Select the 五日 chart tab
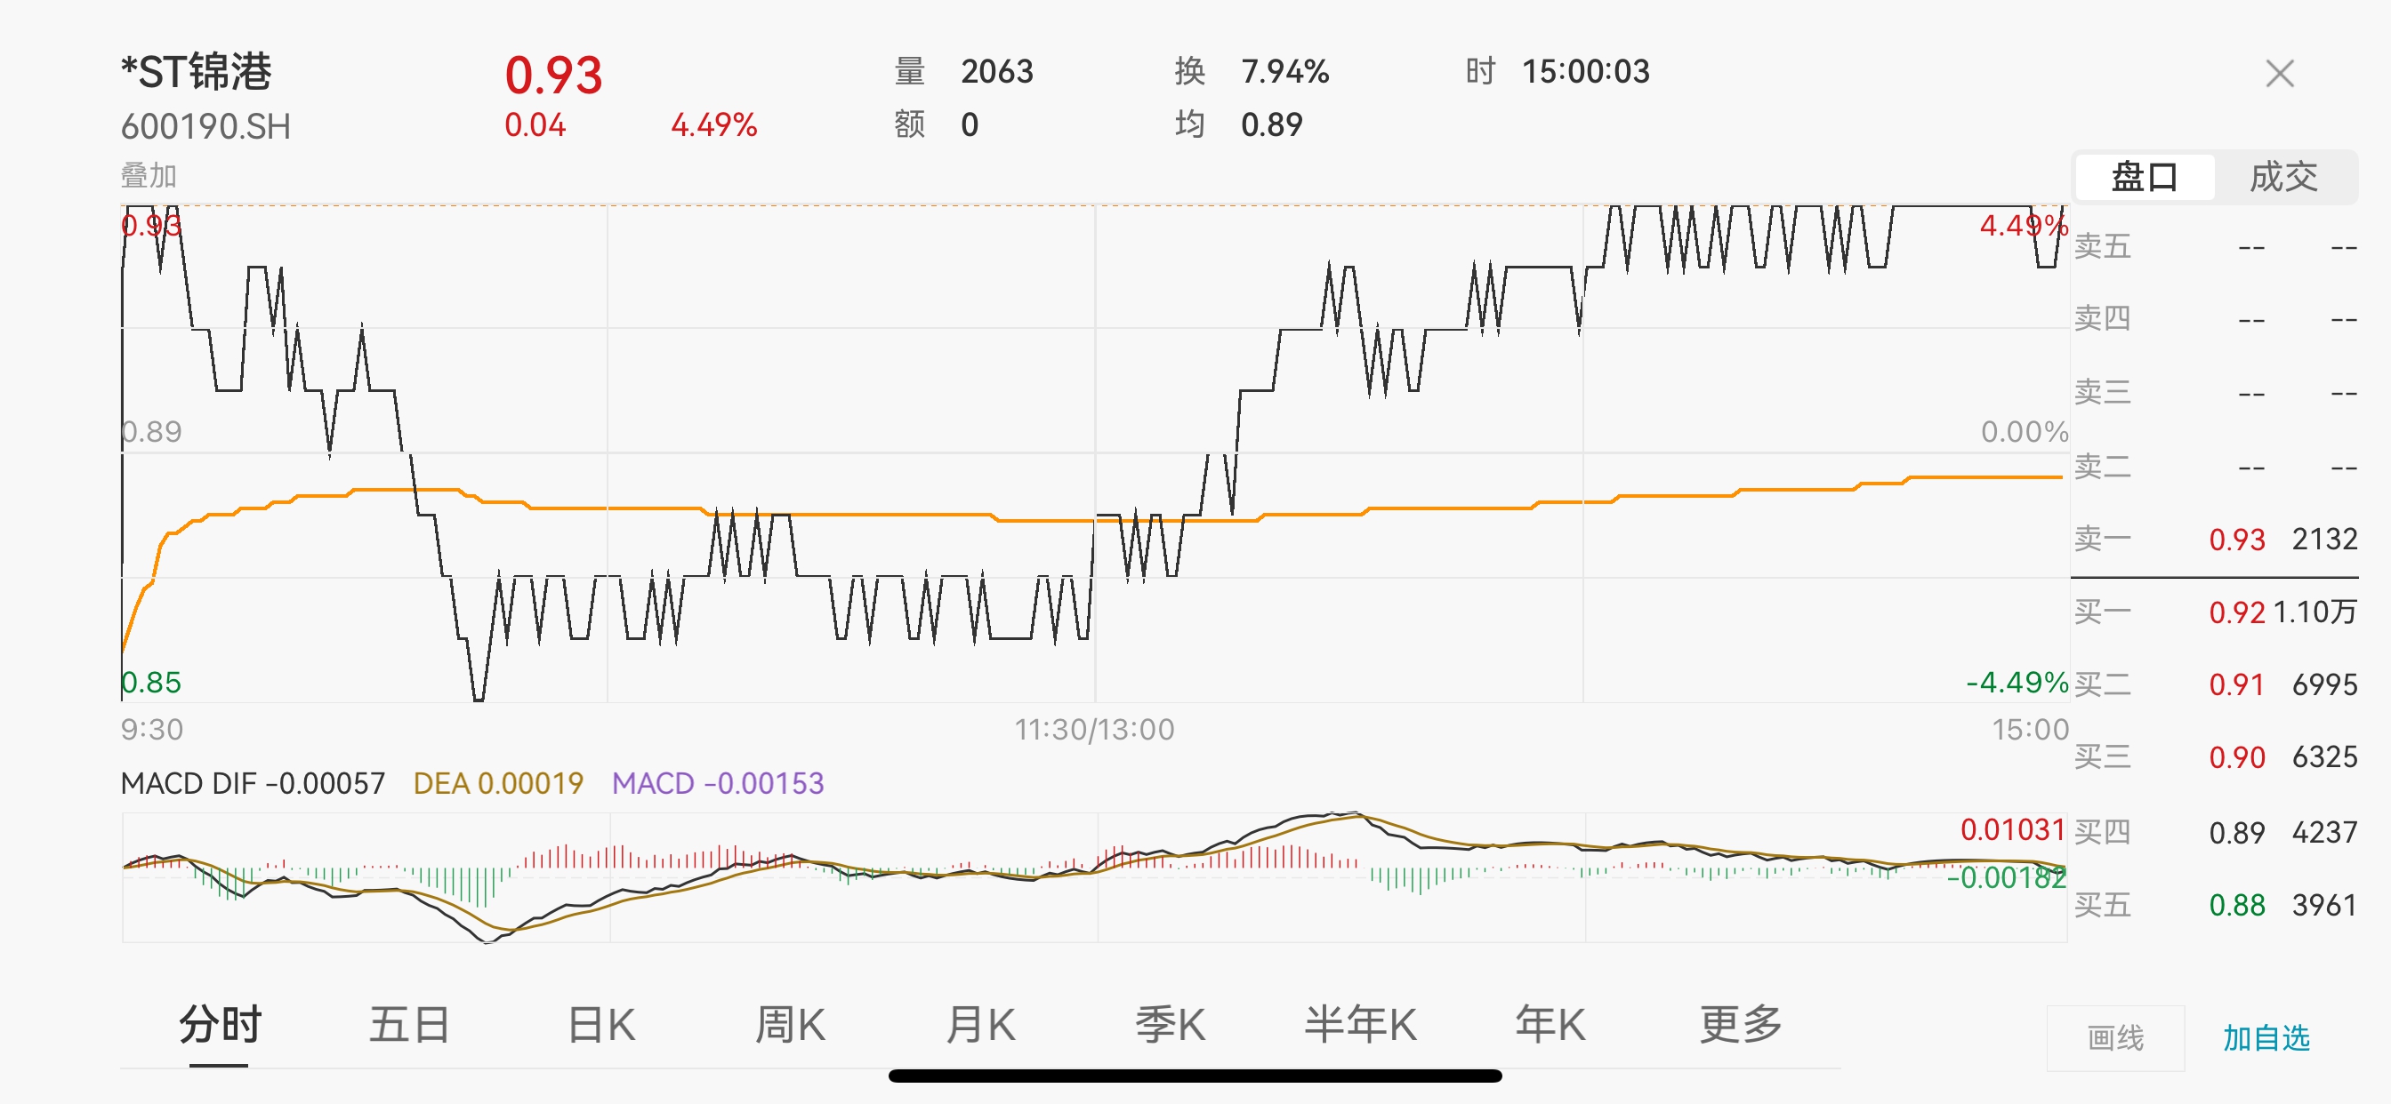This screenshot has height=1104, width=2391. (409, 1025)
